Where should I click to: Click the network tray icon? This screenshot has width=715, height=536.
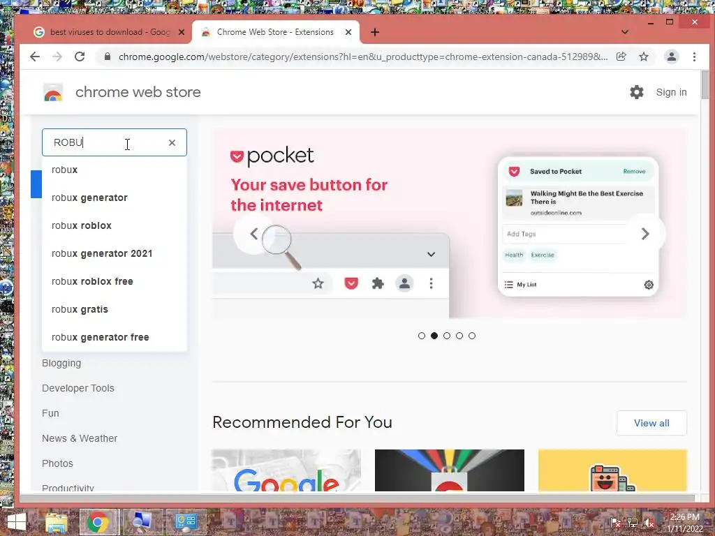pyautogui.click(x=633, y=522)
